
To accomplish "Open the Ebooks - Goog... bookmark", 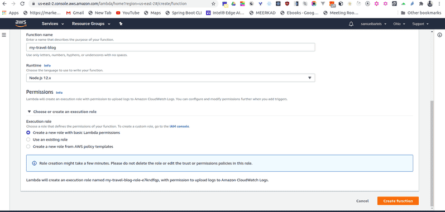I will pyautogui.click(x=299, y=13).
